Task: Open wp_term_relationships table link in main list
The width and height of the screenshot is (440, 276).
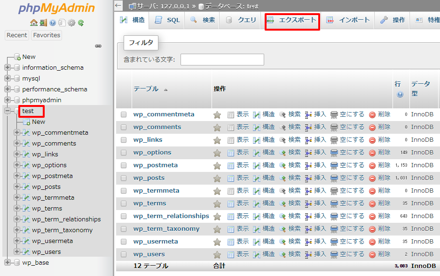Action: coord(171,216)
